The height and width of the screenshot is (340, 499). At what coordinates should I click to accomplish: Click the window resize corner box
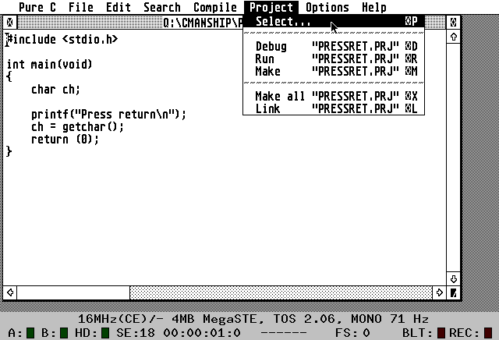point(454,292)
